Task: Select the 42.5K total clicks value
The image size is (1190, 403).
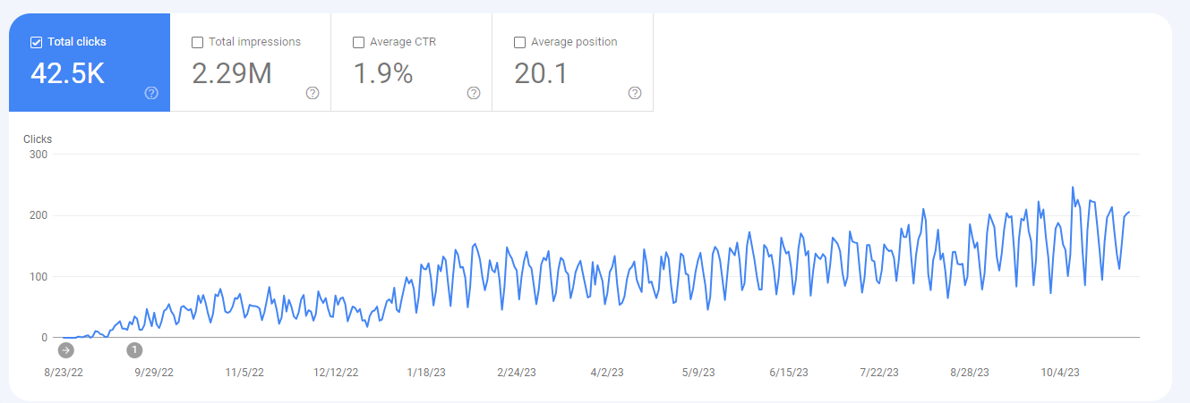Action: click(67, 73)
